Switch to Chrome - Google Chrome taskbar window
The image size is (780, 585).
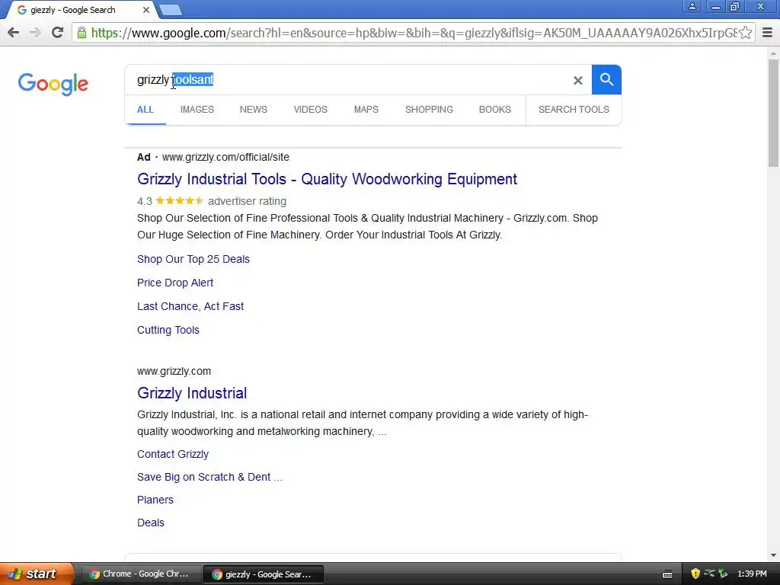click(140, 574)
